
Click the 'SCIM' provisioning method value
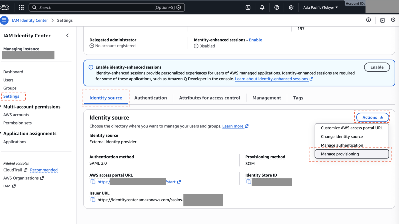(x=250, y=163)
